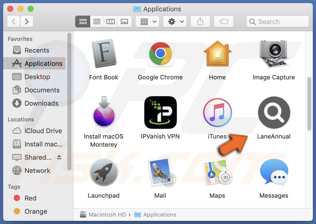The height and width of the screenshot is (224, 316).
Task: Click the Messages name label
Action: (274, 196)
